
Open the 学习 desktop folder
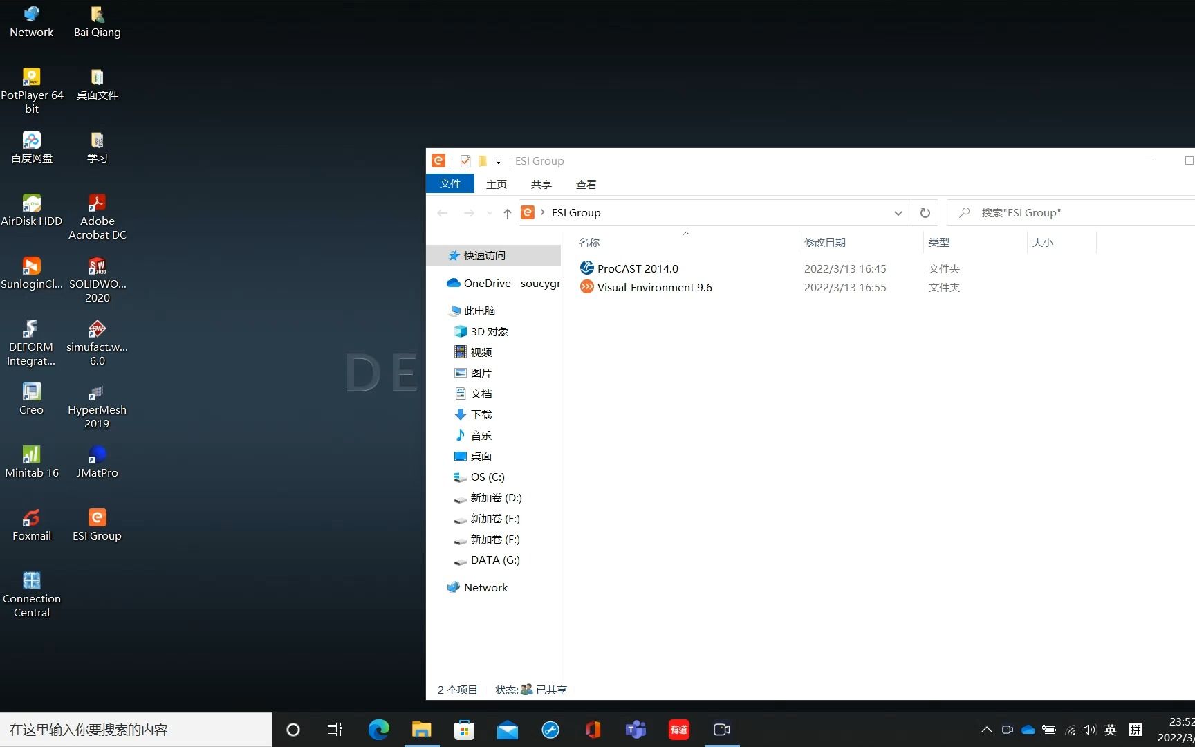coord(97,147)
